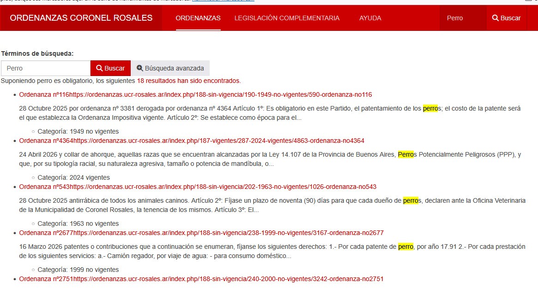The width and height of the screenshot is (538, 288).
Task: Open the ORDENANZAS tab
Action: coord(198,18)
